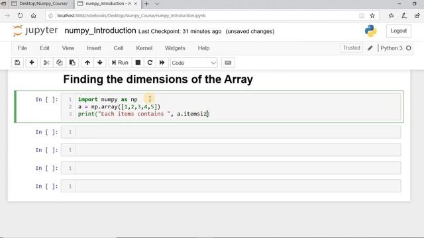Add page to favorites star icon
Image resolution: width=424 pixels, height=238 pixels.
372,16
